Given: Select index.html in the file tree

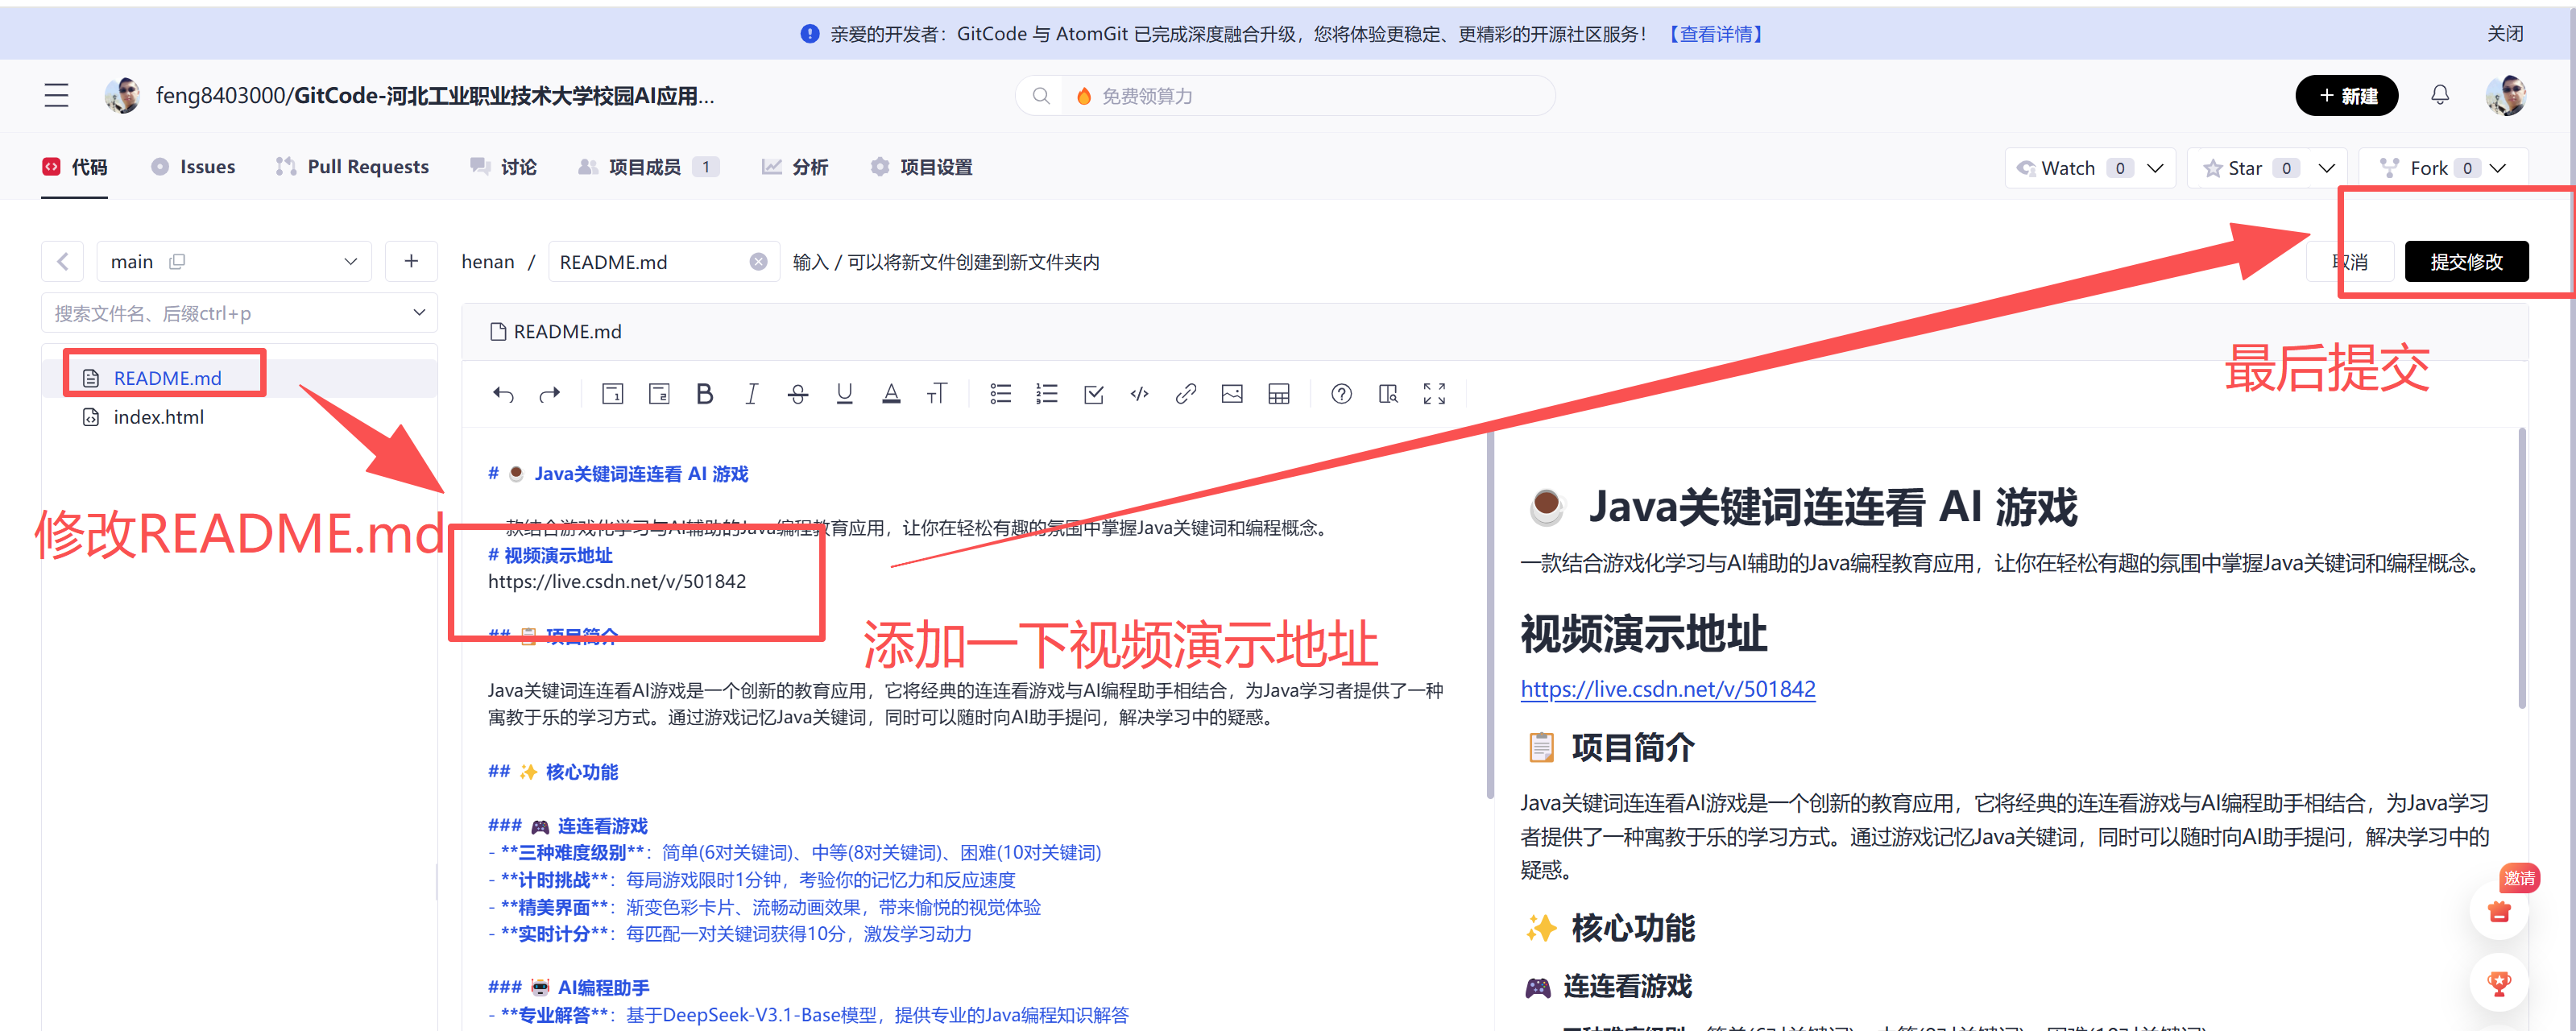Looking at the screenshot, I should tap(158, 417).
